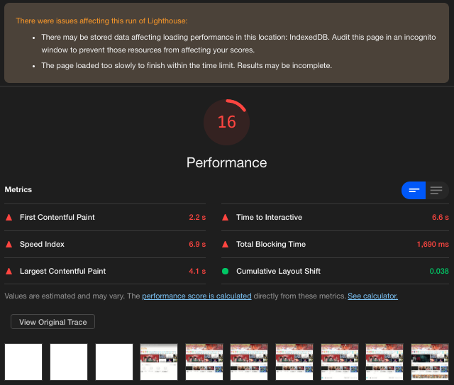Click the red triangle beside Speed Index
Image resolution: width=454 pixels, height=385 pixels.
tap(9, 245)
